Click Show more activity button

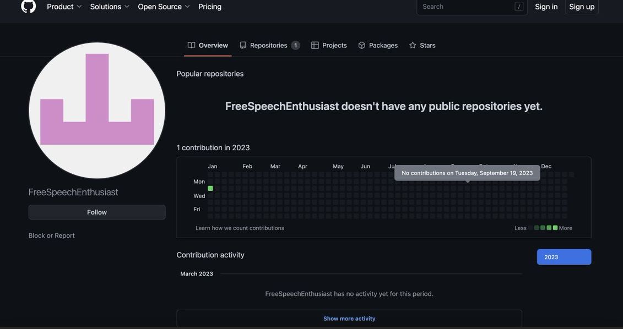(x=349, y=319)
